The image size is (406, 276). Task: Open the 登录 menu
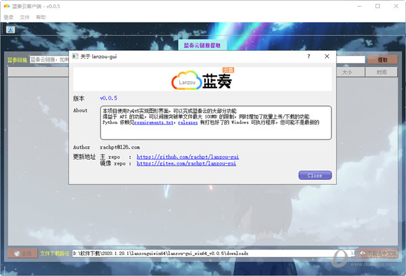[9, 18]
